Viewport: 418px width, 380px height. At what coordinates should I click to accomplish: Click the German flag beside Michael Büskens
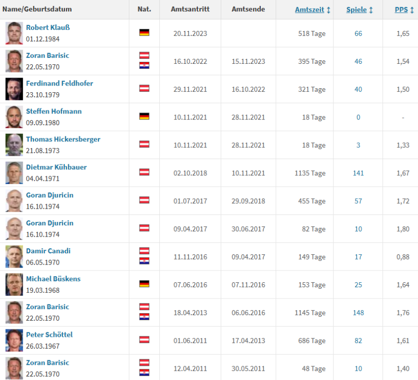click(x=144, y=284)
